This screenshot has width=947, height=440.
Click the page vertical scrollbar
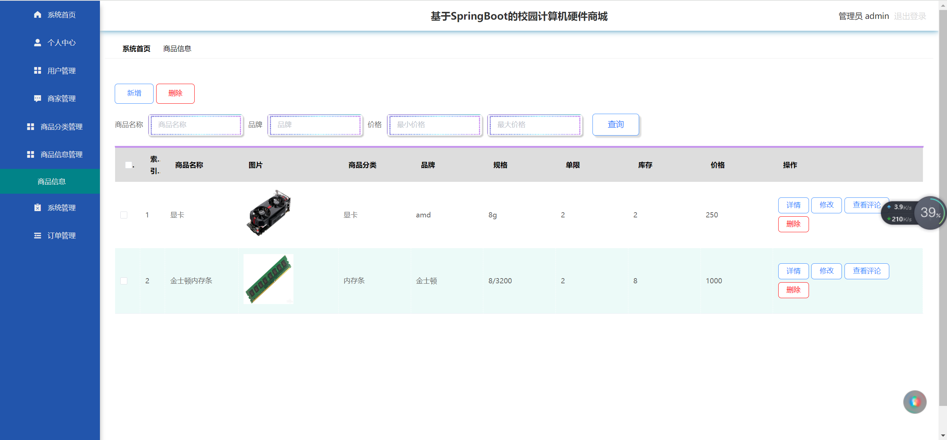(943, 207)
